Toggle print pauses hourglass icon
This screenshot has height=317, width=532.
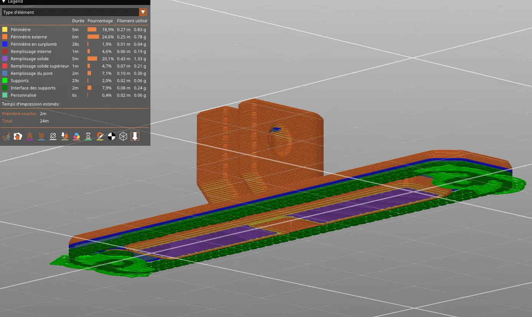(88, 136)
